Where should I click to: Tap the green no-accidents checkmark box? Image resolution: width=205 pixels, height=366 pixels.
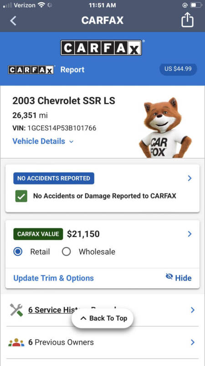(21, 196)
